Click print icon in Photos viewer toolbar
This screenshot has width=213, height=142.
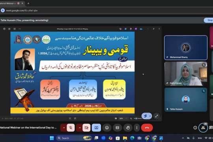point(4,29)
